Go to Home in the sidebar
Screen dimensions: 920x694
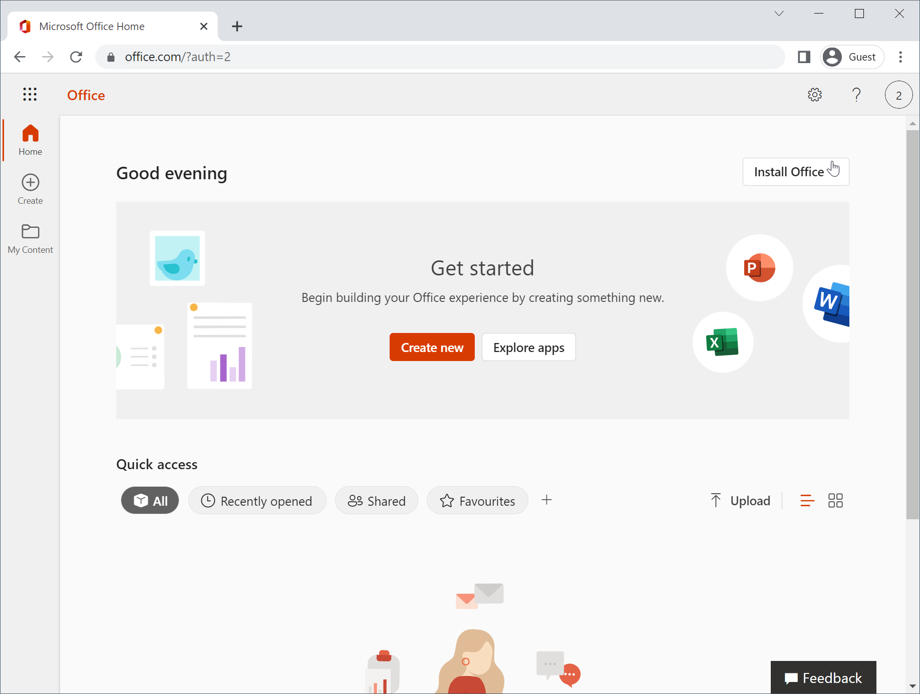pyautogui.click(x=30, y=140)
